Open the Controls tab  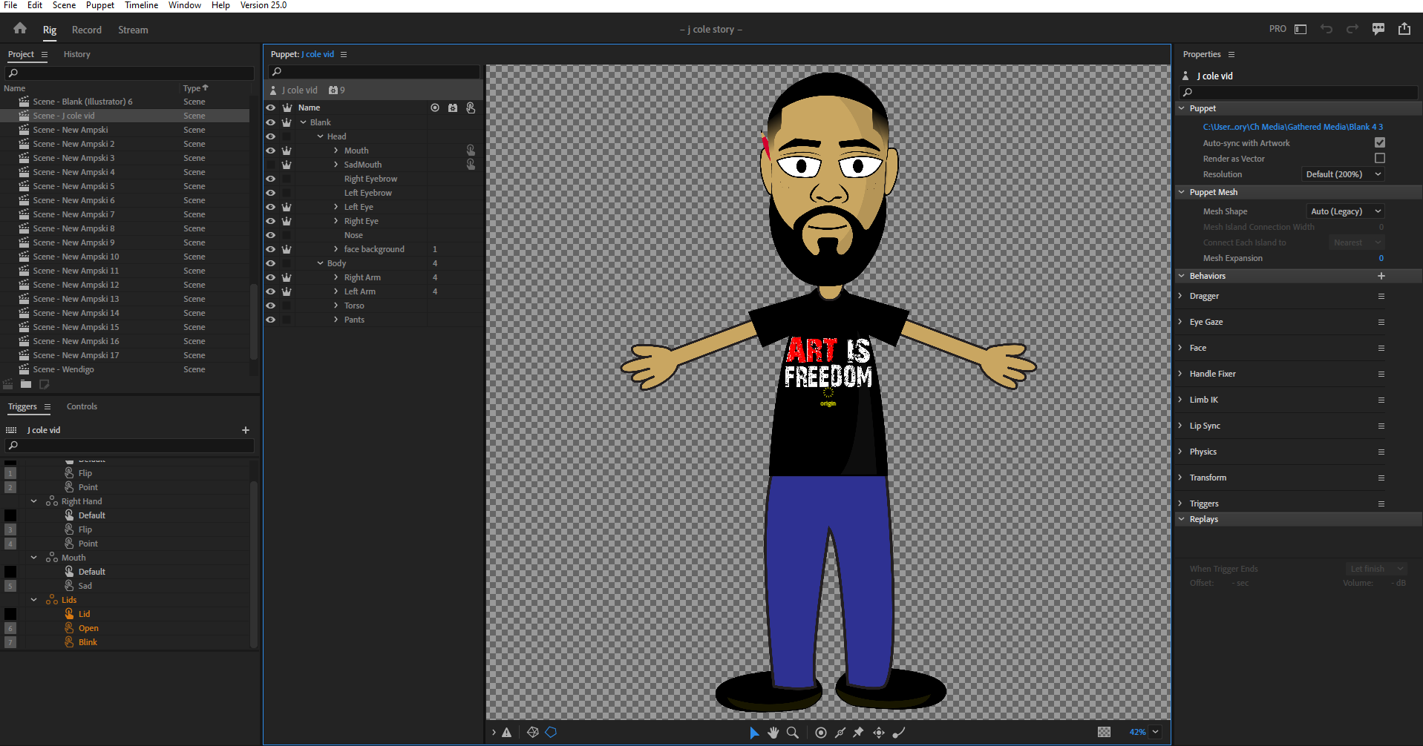pos(82,406)
